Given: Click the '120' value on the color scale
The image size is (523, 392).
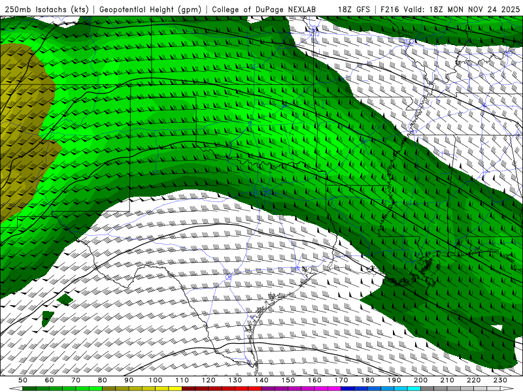Looking at the screenshot, I should coord(209,380).
